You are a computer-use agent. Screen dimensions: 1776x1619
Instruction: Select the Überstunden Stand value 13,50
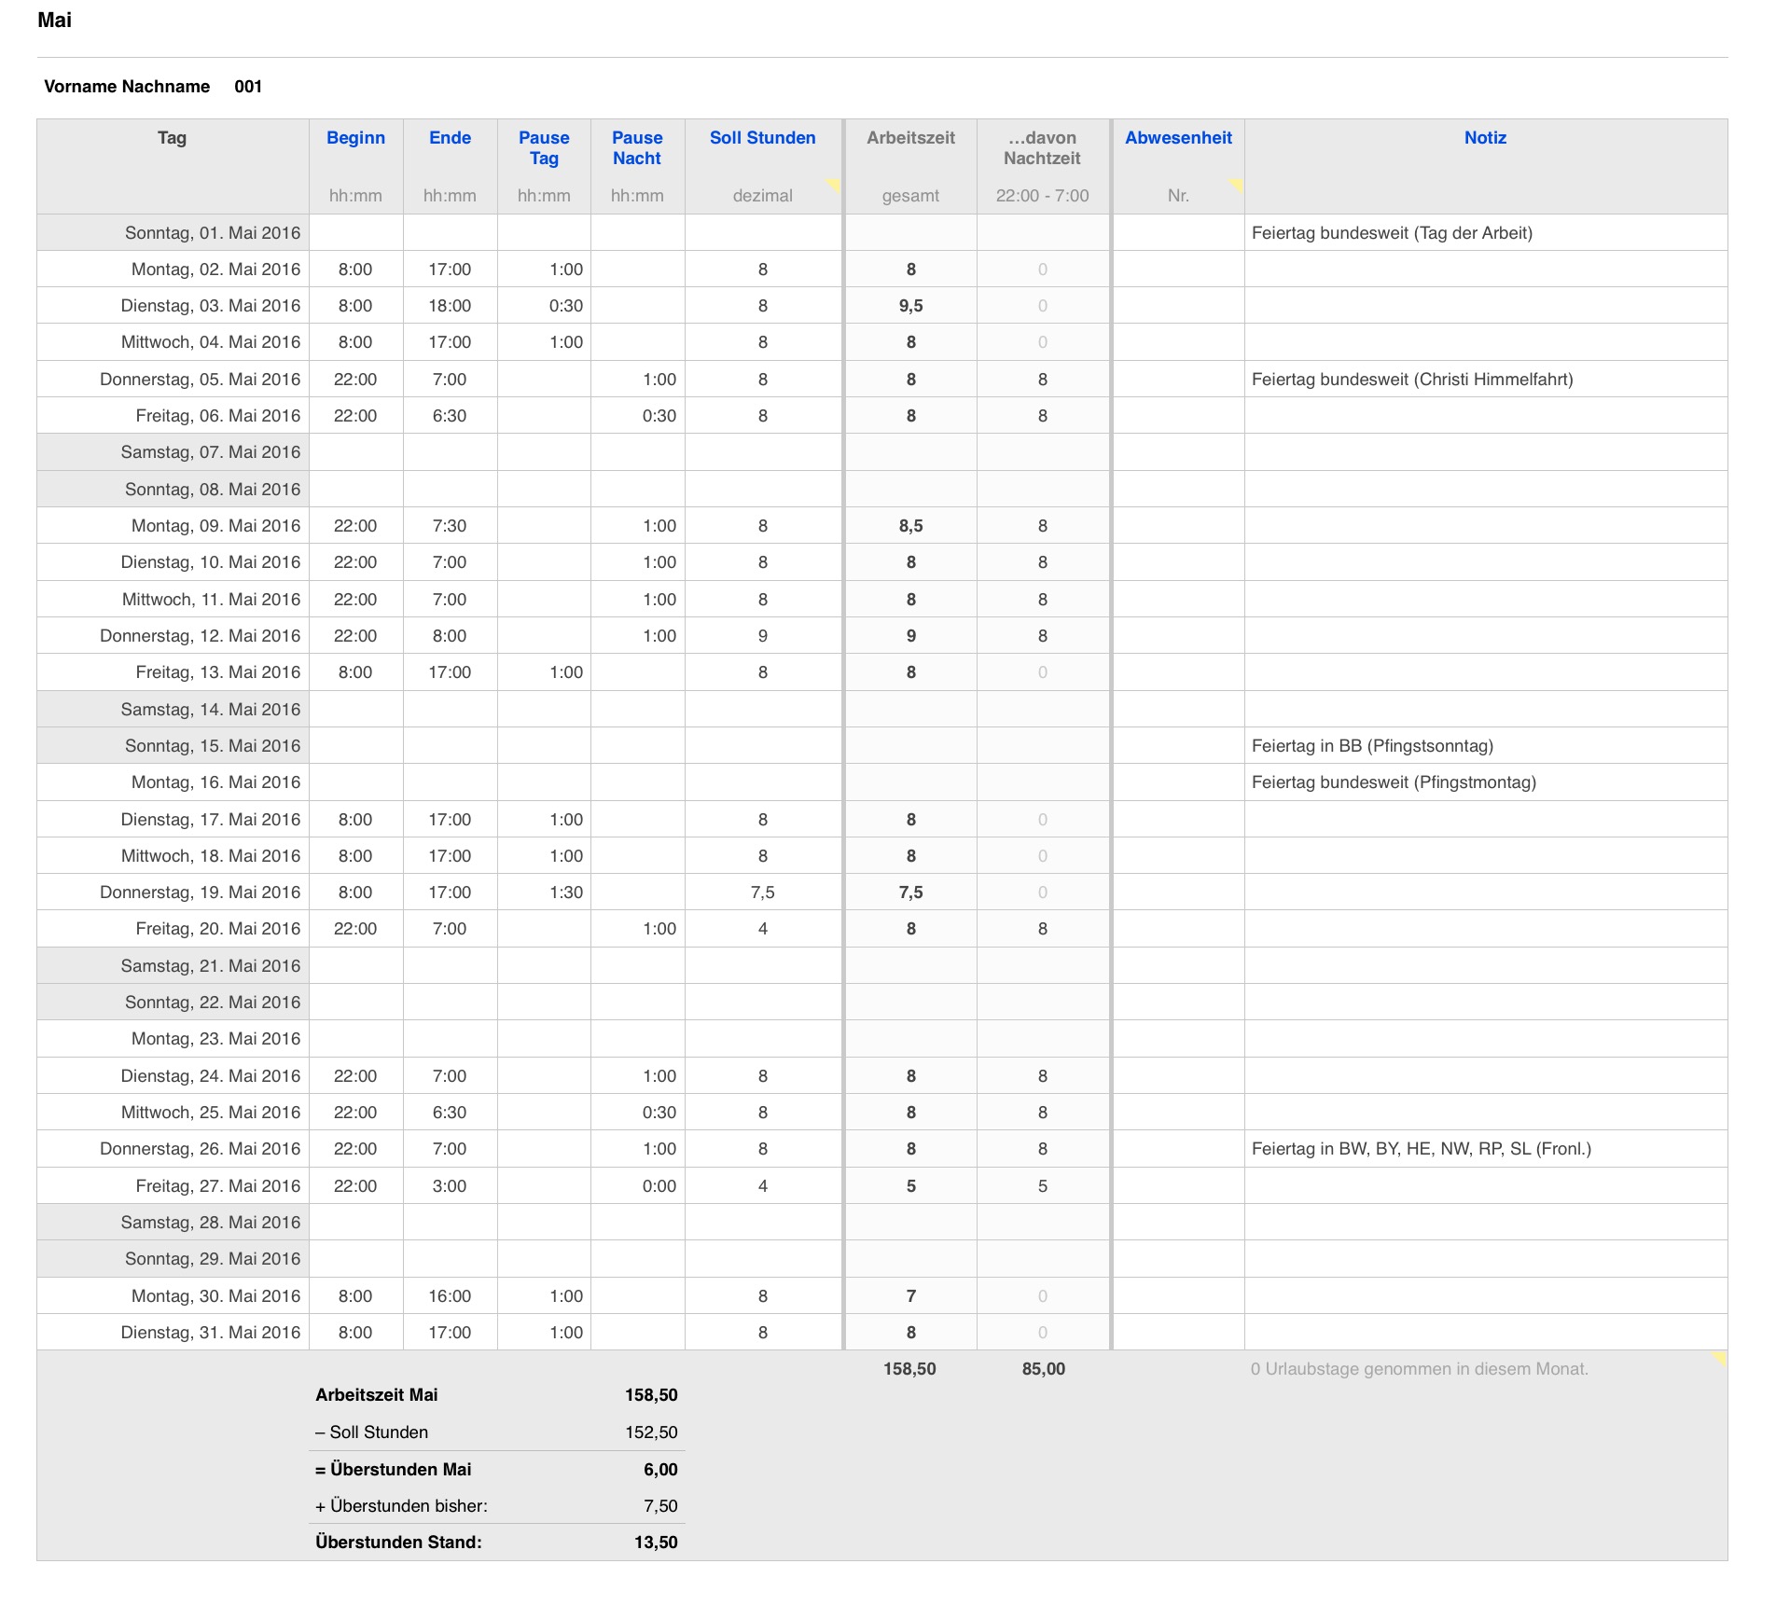[x=656, y=1543]
